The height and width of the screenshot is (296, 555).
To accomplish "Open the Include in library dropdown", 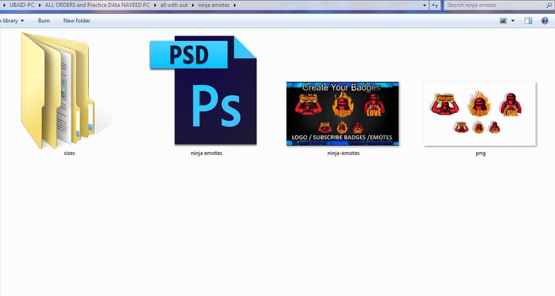I will [x=13, y=20].
